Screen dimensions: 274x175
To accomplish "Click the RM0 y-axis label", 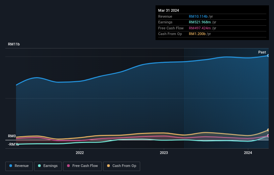I will click(x=12, y=136).
